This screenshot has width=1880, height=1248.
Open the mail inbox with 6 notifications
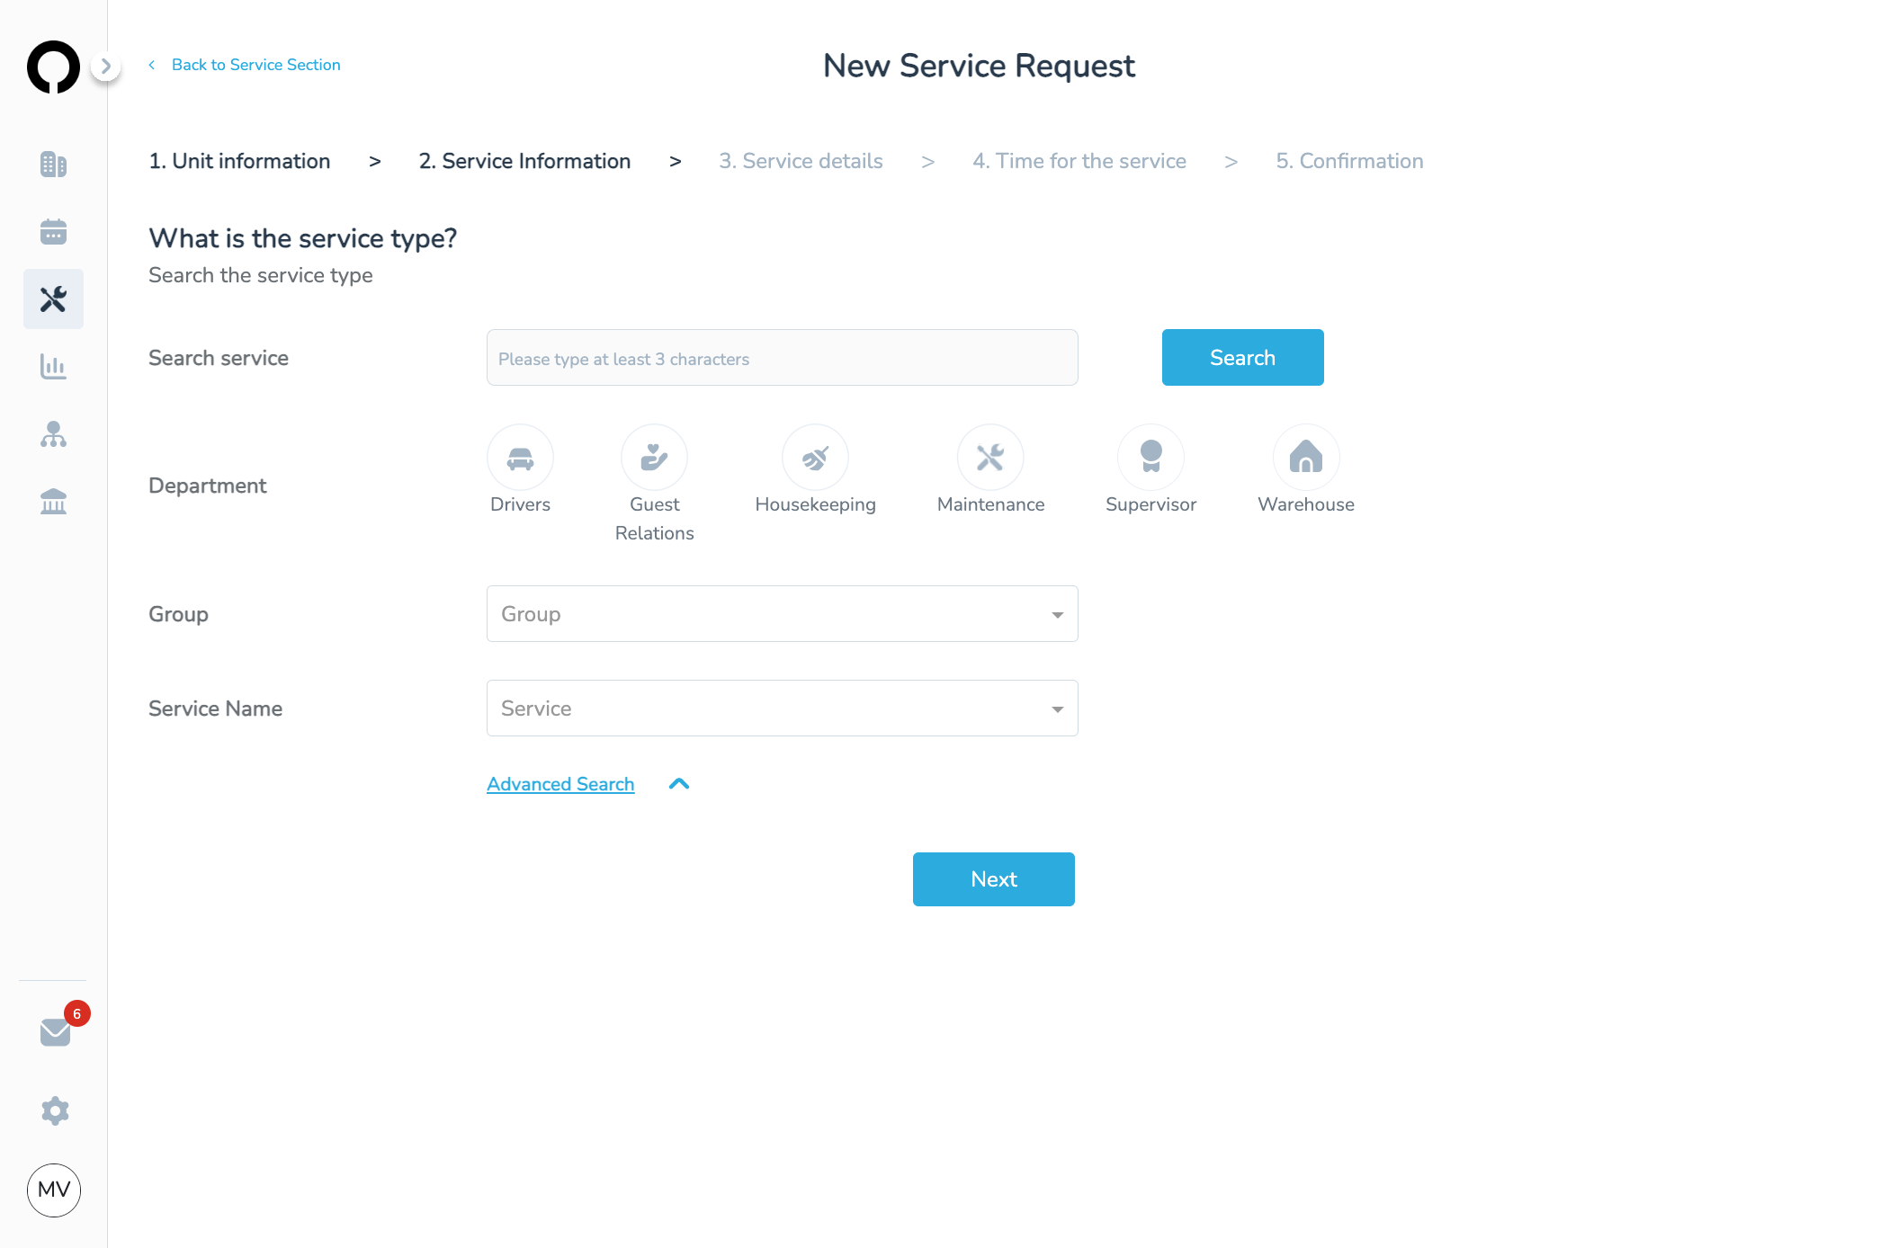click(56, 1031)
